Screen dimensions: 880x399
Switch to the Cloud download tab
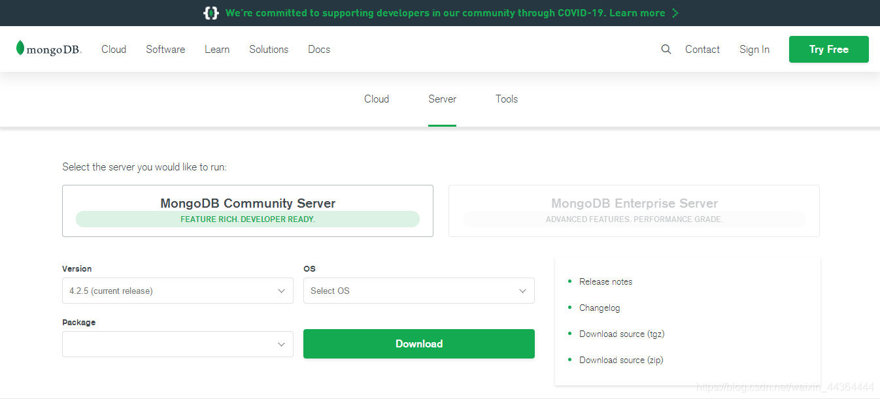click(x=377, y=99)
